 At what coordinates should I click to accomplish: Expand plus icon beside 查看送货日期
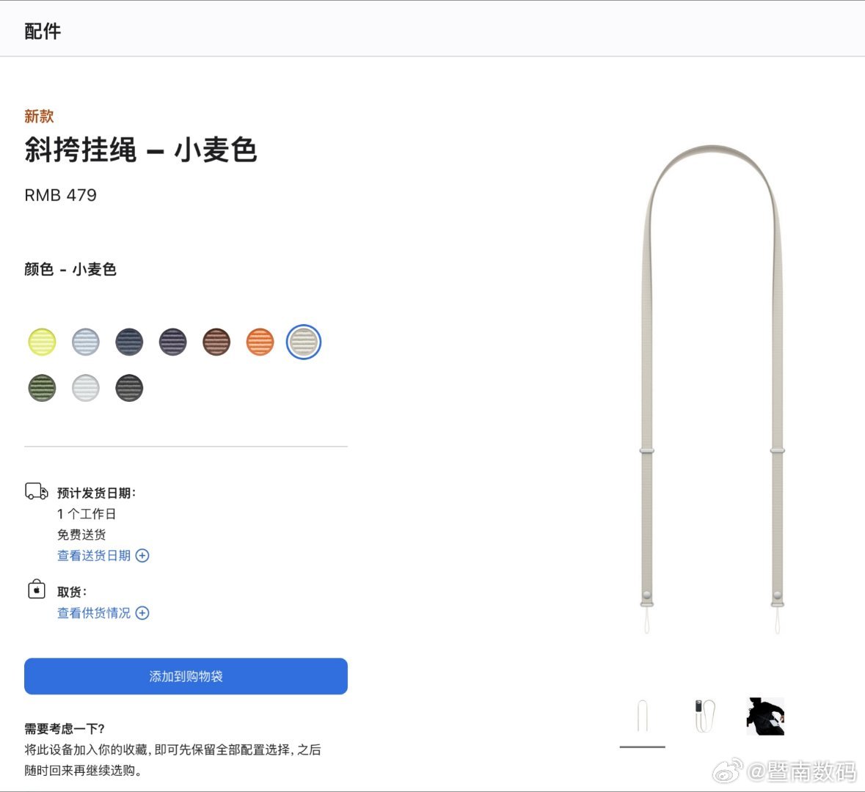point(142,555)
